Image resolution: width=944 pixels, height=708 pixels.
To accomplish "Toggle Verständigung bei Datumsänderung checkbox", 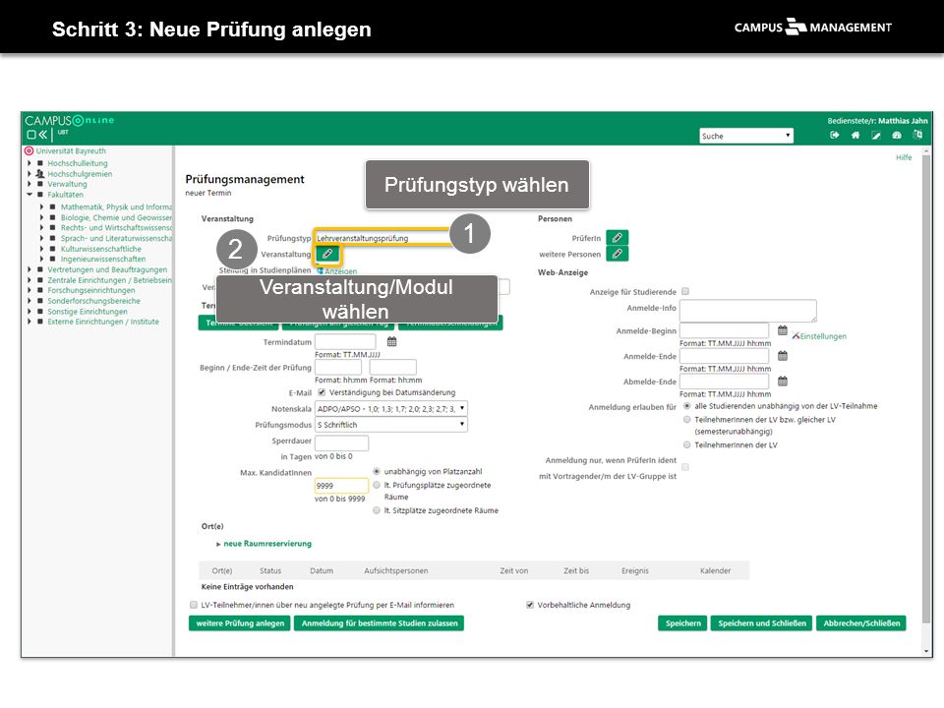I will pos(322,392).
